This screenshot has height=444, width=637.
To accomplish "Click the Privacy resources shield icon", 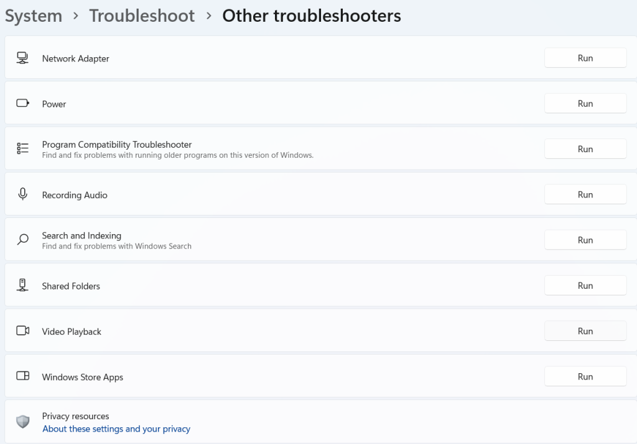I will 23,422.
